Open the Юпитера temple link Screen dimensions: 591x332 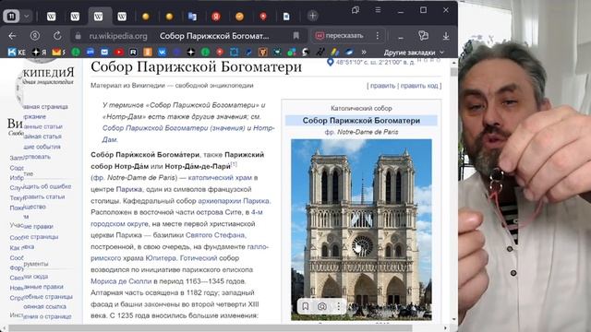click(x=161, y=258)
